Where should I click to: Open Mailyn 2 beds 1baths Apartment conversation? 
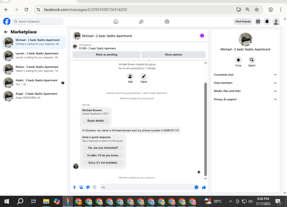pyautogui.click(x=34, y=69)
